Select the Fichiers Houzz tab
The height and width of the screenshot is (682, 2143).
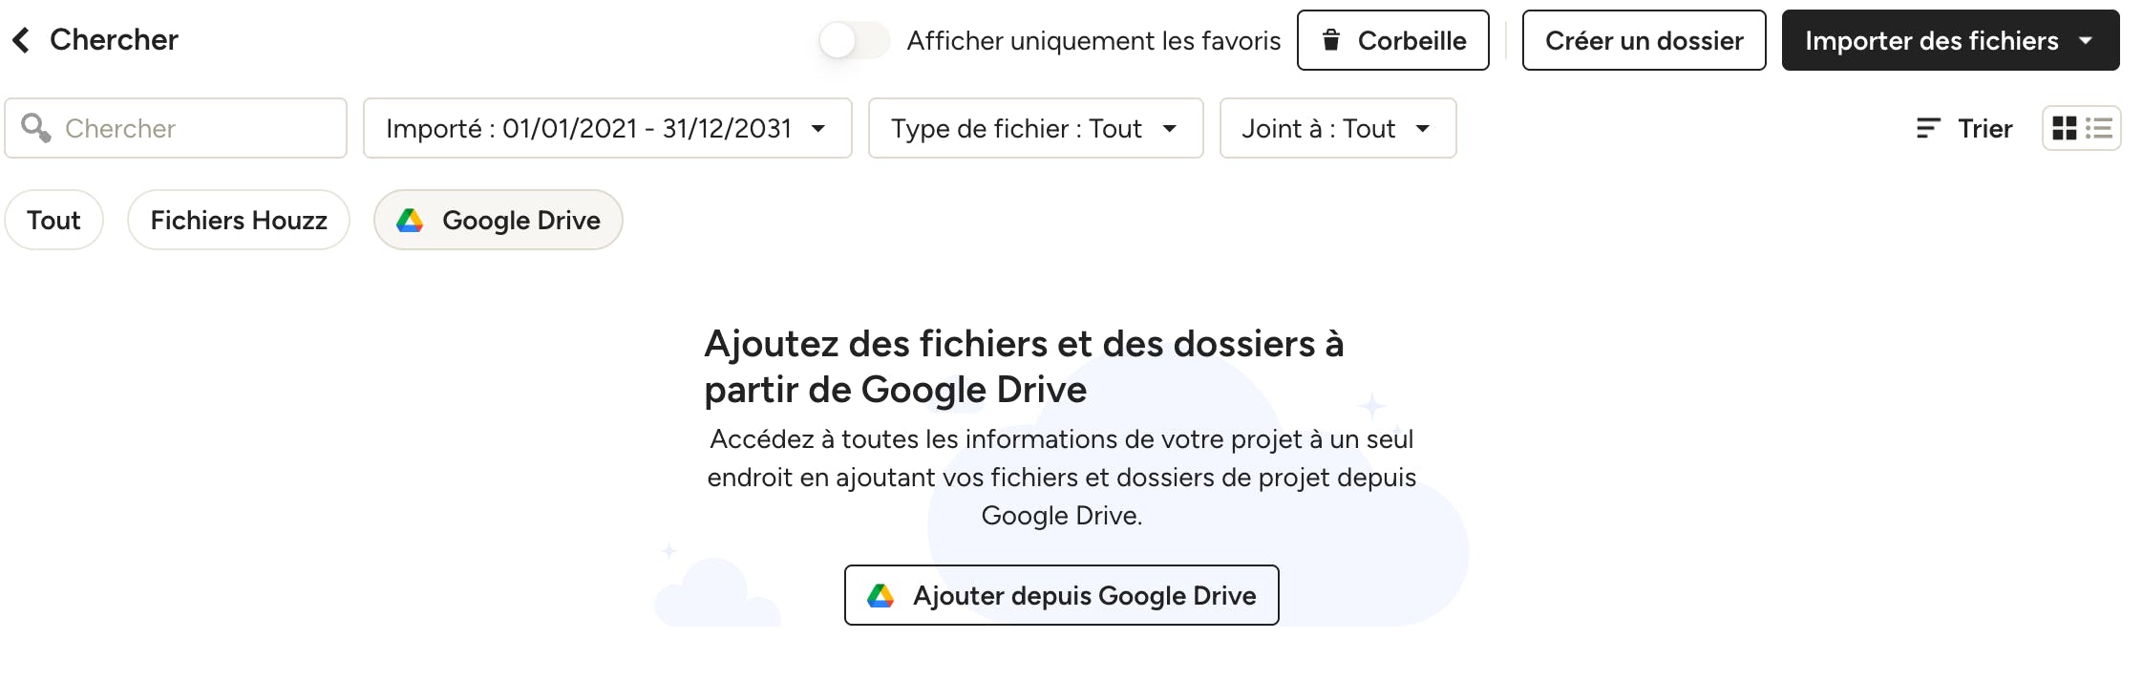tap(239, 221)
